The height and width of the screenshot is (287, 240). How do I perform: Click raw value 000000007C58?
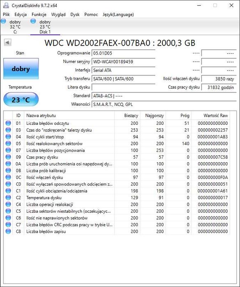[213, 157]
